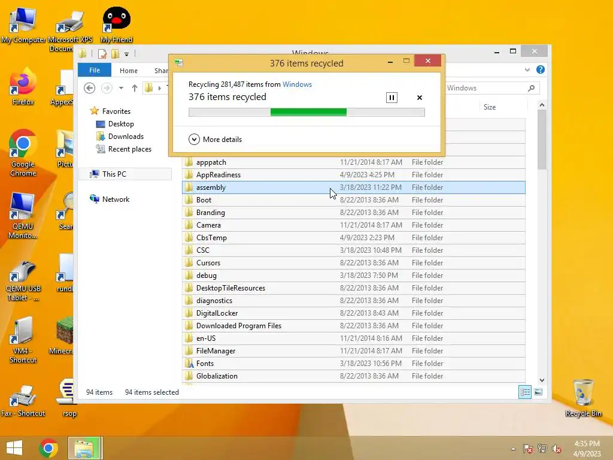Click the green recycling progress bar
The image size is (613, 460).
306,112
